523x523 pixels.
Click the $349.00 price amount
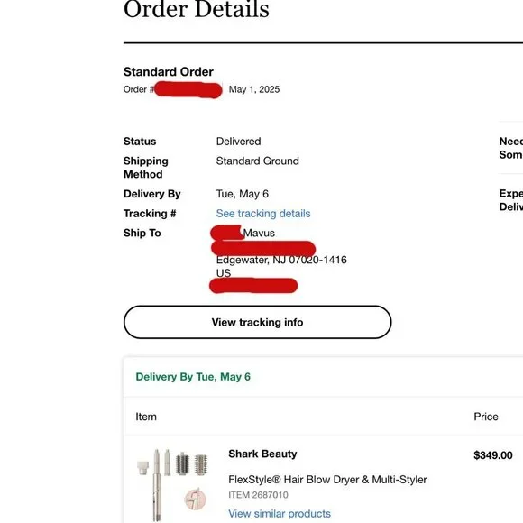click(x=493, y=455)
